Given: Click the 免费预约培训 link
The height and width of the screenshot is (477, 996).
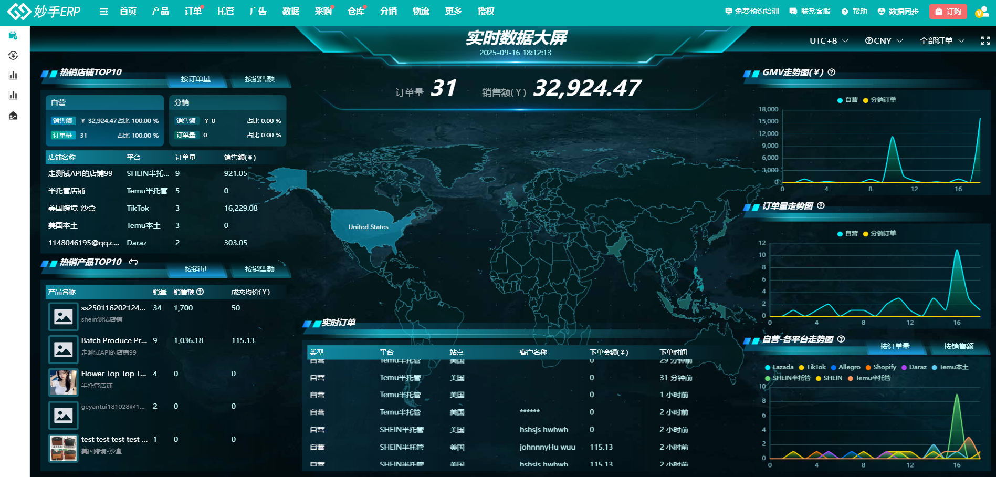Looking at the screenshot, I should pyautogui.click(x=752, y=12).
